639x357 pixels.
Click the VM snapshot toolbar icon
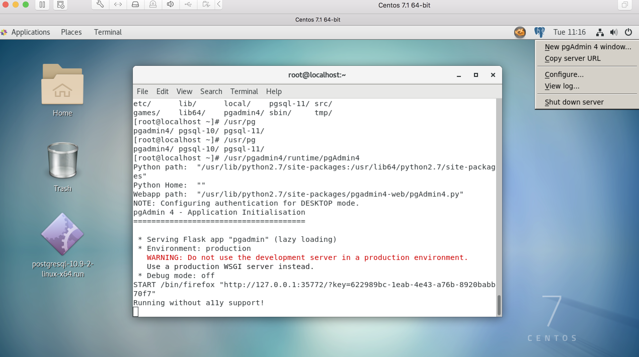point(60,5)
